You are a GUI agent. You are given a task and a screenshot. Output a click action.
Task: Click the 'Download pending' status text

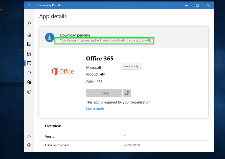pyautogui.click(x=75, y=35)
